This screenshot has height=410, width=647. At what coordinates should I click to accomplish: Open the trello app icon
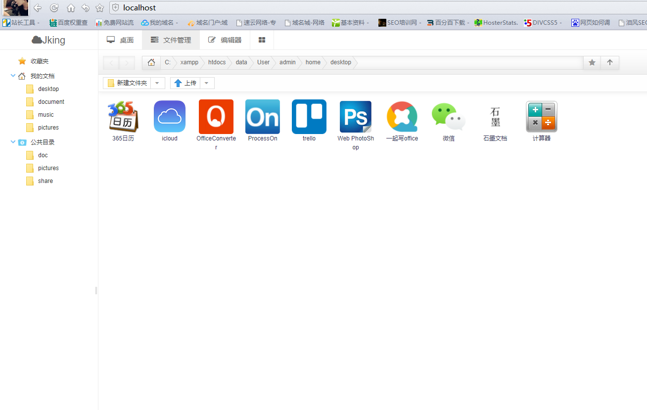pyautogui.click(x=309, y=117)
